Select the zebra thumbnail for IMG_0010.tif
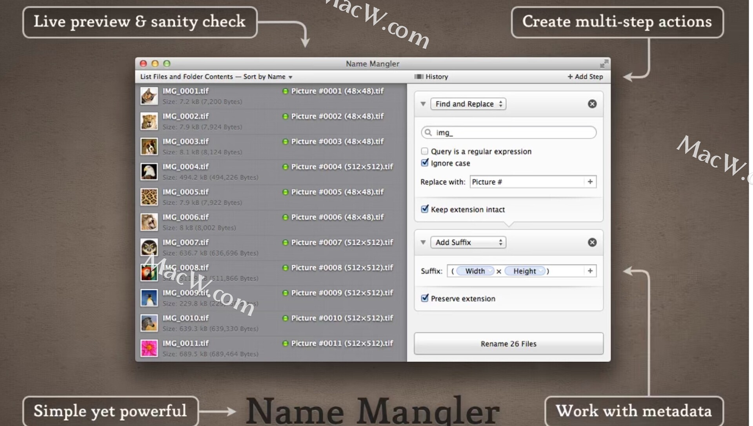This screenshot has height=426, width=753. coord(149,323)
